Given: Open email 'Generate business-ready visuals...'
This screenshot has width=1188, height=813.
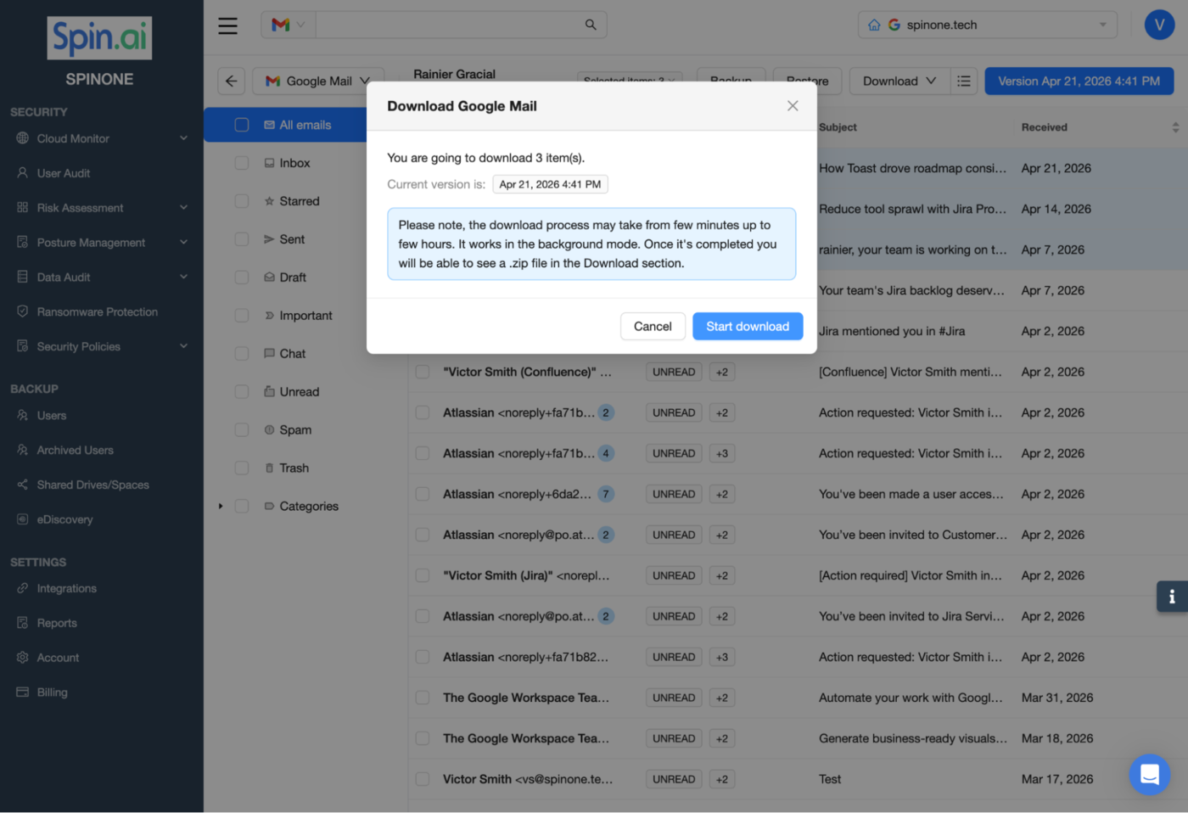Looking at the screenshot, I should (x=913, y=738).
